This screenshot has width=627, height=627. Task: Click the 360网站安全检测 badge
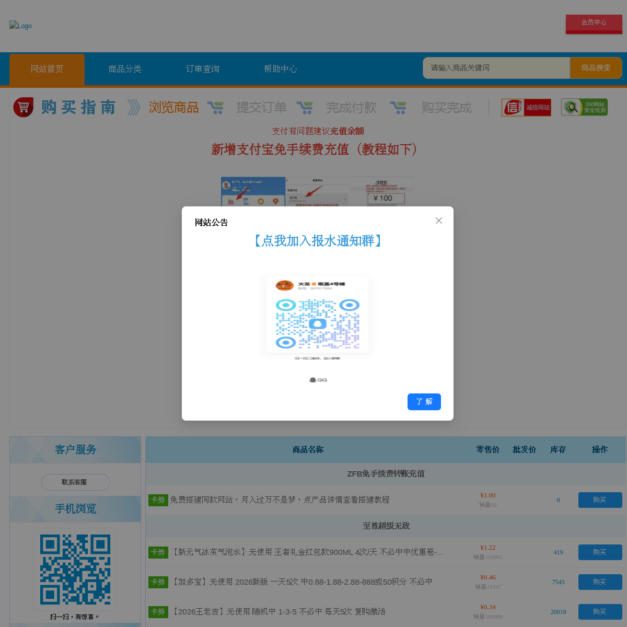[x=584, y=107]
